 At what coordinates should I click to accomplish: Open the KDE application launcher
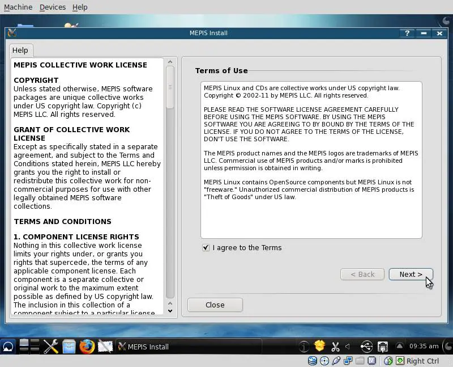8,347
